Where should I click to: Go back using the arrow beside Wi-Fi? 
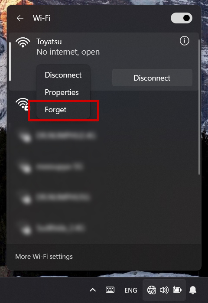point(20,18)
